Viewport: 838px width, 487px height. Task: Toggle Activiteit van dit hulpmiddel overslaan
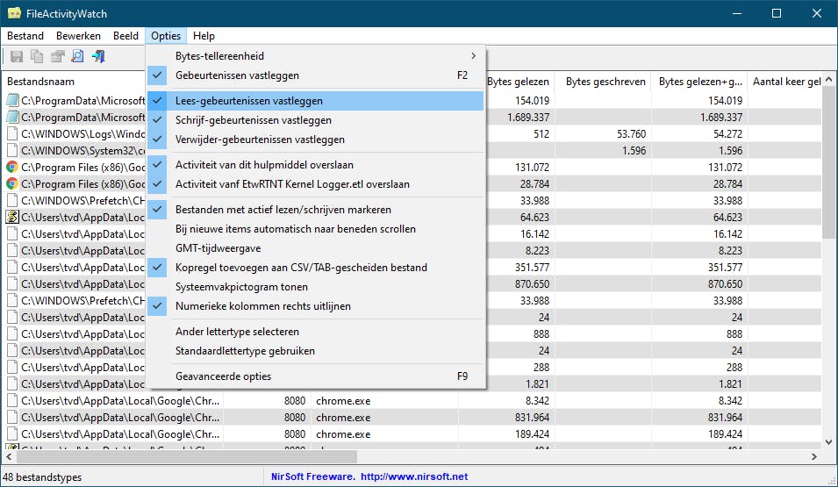coord(315,165)
